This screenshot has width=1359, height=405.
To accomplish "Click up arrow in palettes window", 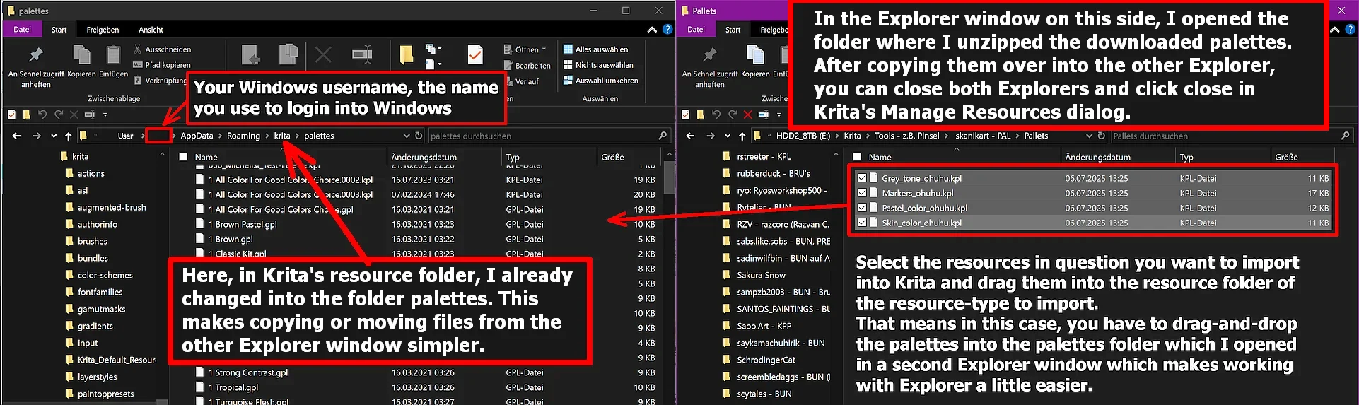I will pyautogui.click(x=68, y=136).
